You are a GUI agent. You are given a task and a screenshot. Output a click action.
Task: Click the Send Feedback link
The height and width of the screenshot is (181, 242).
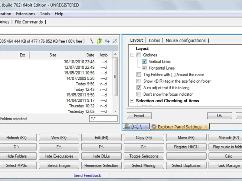(87, 176)
